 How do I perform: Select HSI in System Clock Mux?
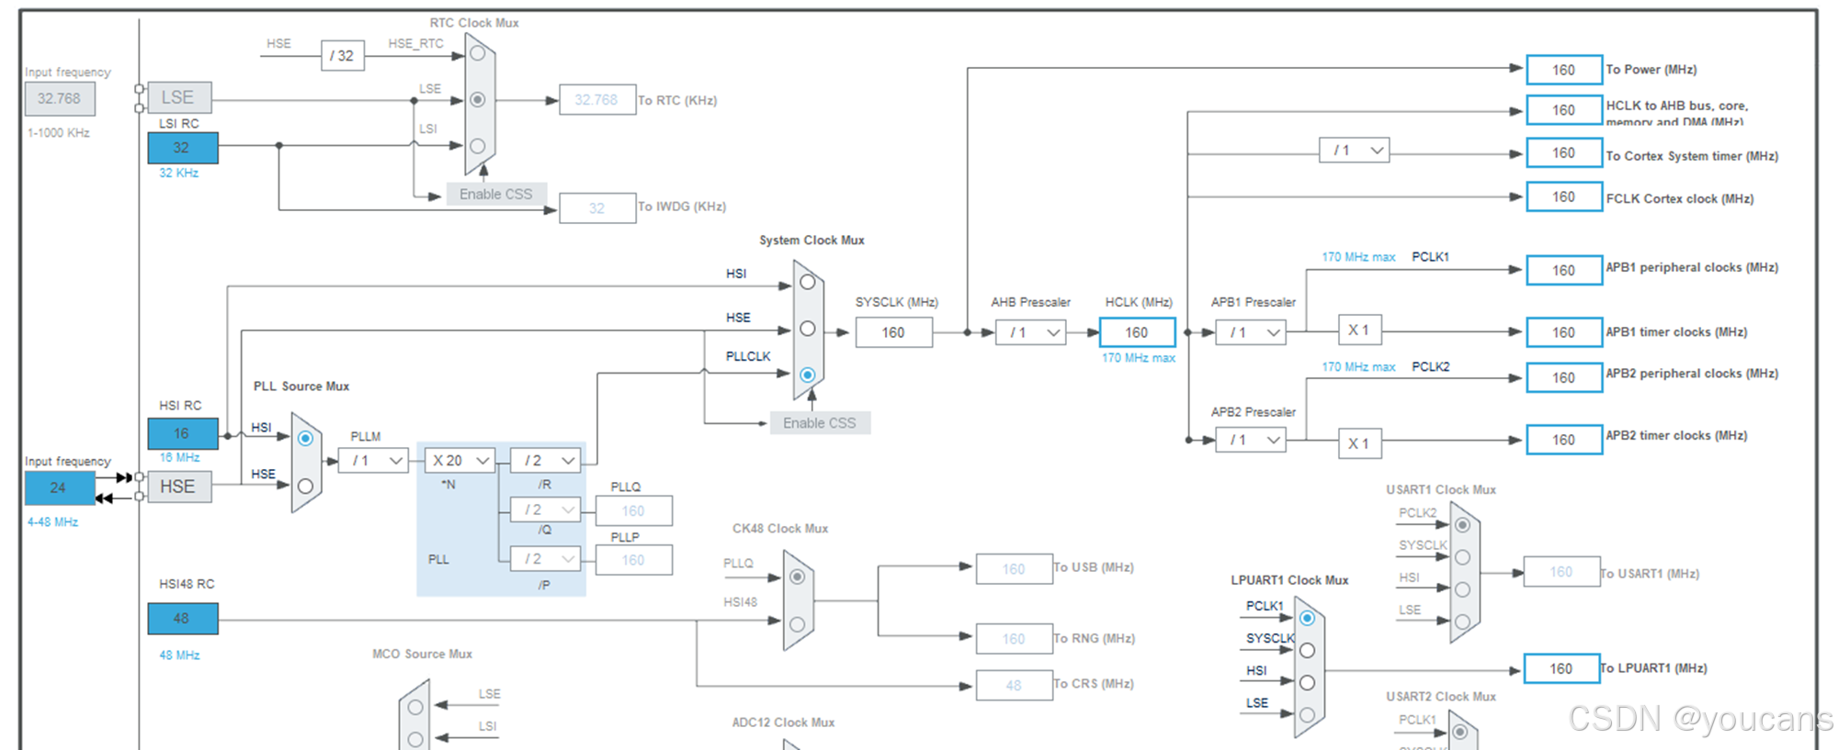tap(808, 283)
